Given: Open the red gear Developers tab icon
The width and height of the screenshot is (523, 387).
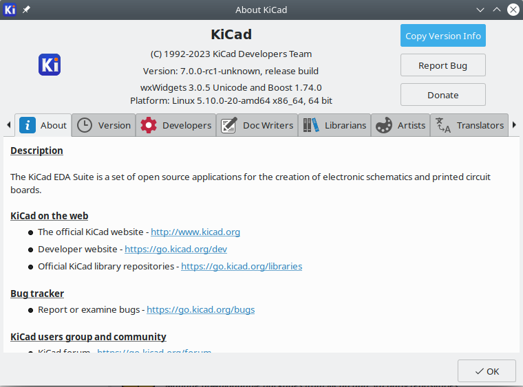Looking at the screenshot, I should pos(149,125).
